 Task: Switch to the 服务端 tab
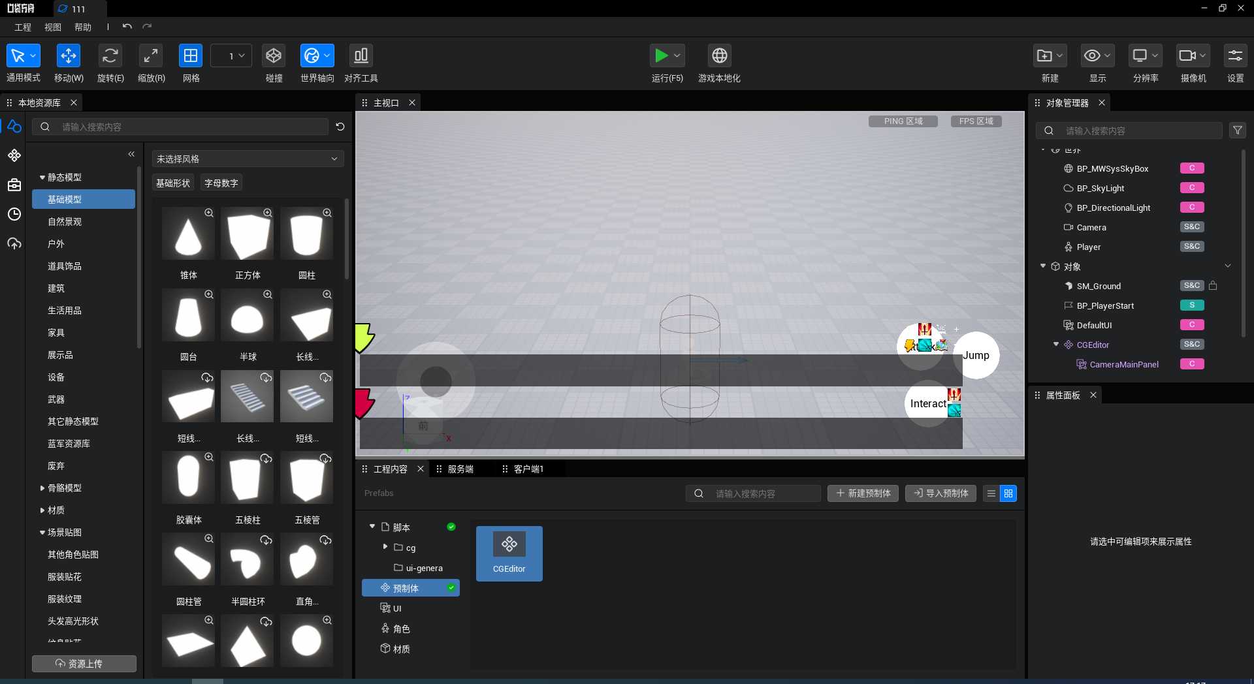click(461, 469)
